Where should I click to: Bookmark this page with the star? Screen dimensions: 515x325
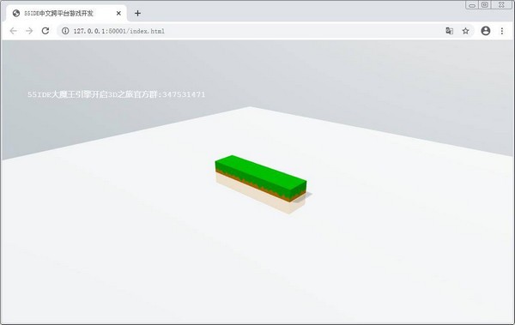click(465, 31)
